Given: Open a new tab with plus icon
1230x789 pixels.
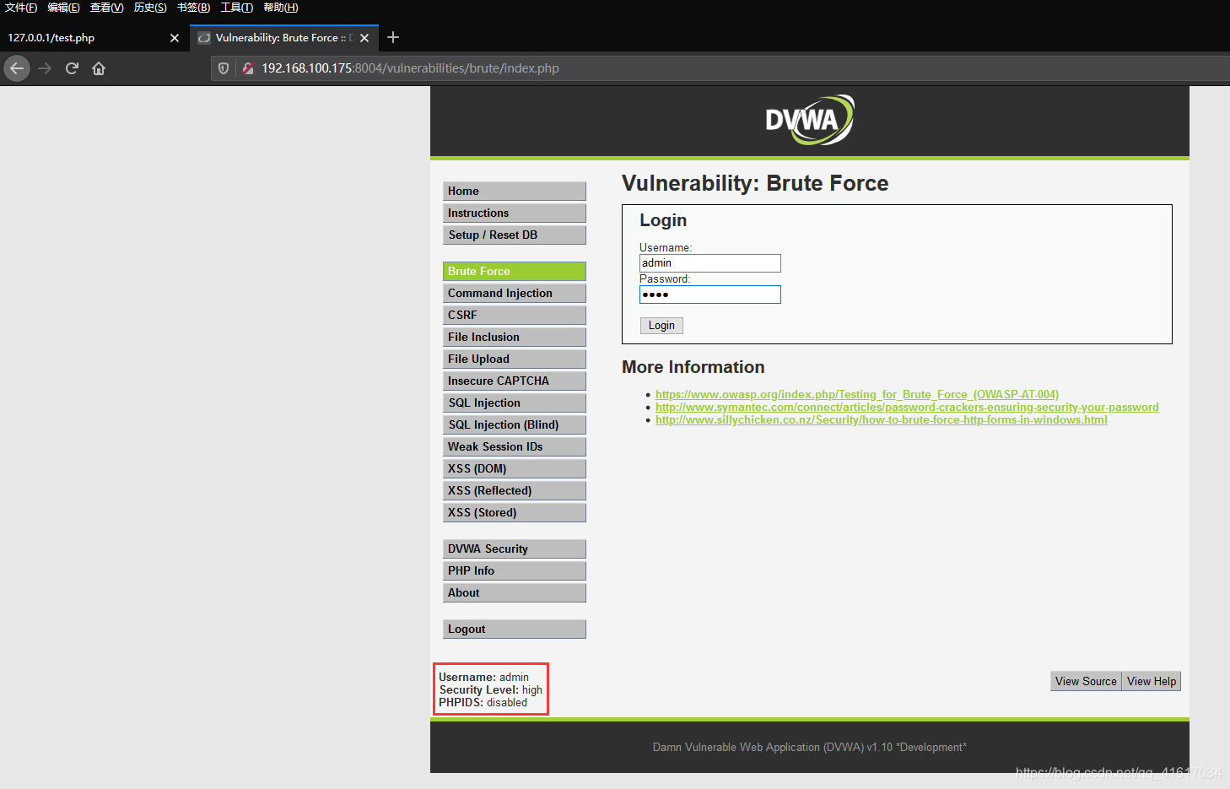Looking at the screenshot, I should 393,37.
